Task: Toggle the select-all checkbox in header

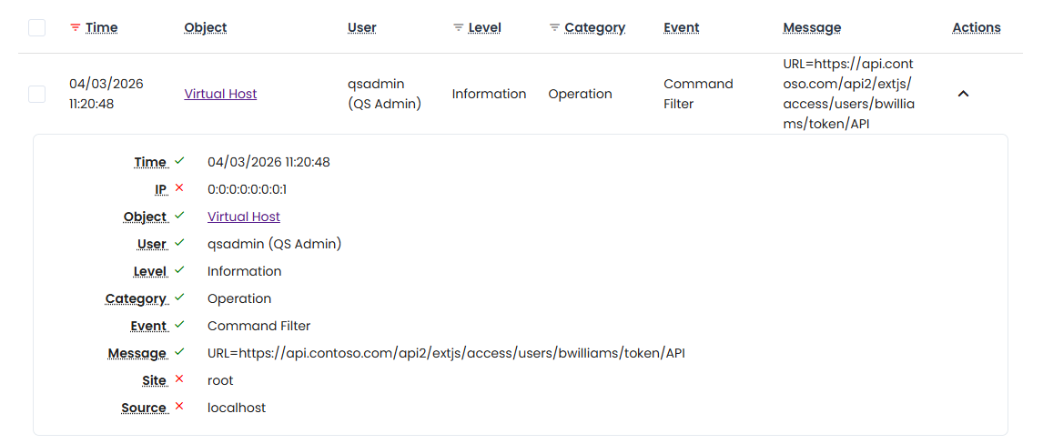Action: 36,28
